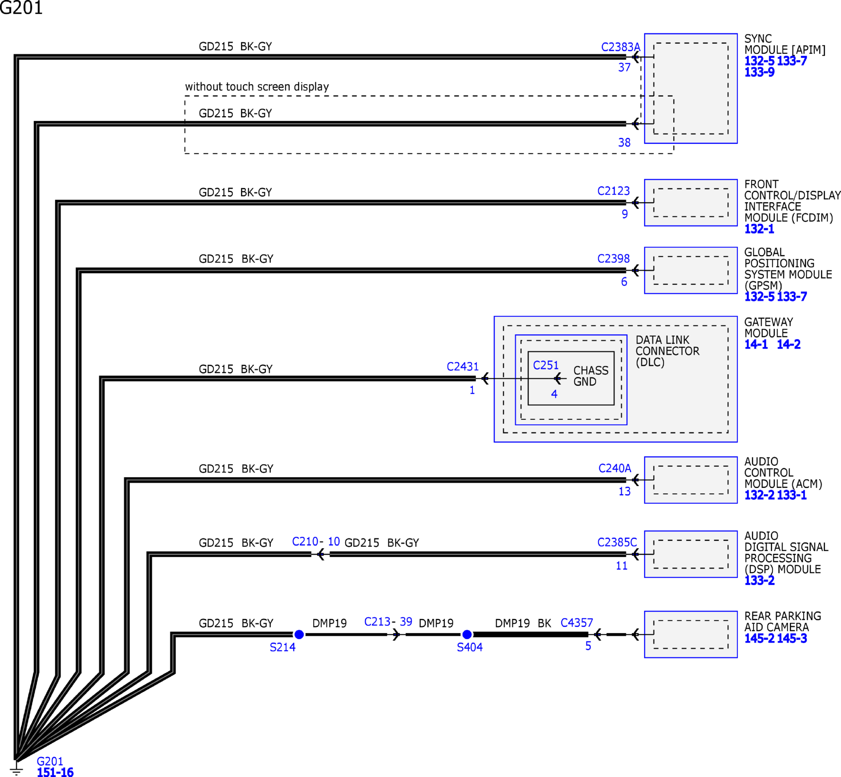Click the C4357 camera connector label

(576, 623)
